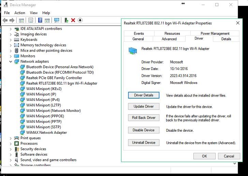248x176 pixels.
Task: Click the Memory technology devices icon
Action: tap(17, 45)
